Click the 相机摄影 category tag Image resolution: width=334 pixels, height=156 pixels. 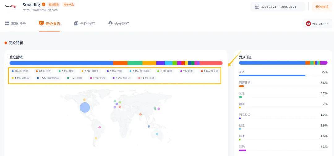54,5
